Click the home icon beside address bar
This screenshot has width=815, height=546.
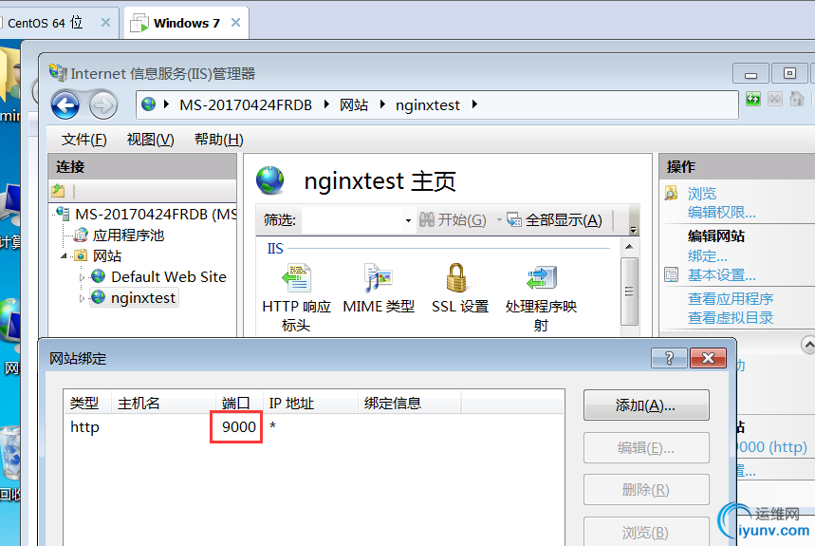click(x=796, y=99)
